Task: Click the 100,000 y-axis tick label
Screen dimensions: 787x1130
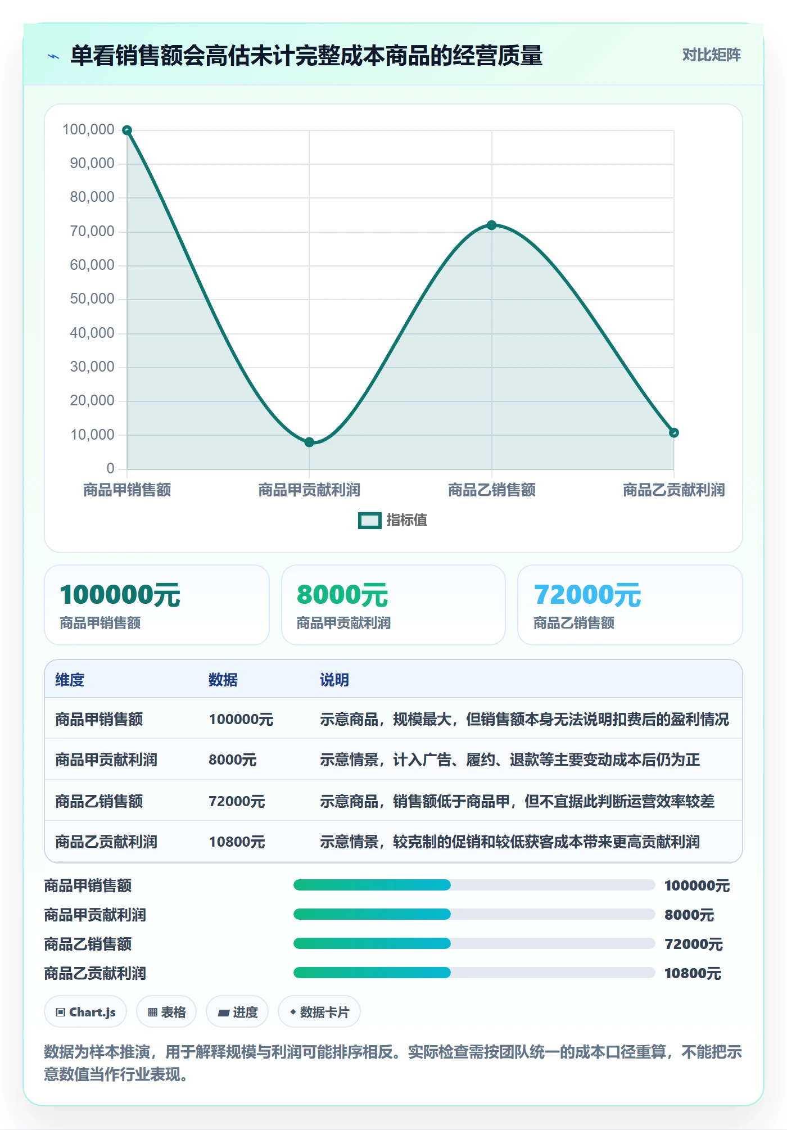Action: pyautogui.click(x=88, y=130)
